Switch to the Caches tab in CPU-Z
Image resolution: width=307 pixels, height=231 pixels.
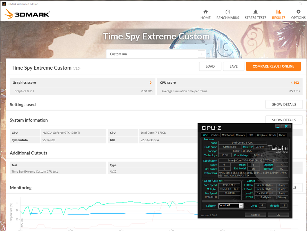coord(215,135)
